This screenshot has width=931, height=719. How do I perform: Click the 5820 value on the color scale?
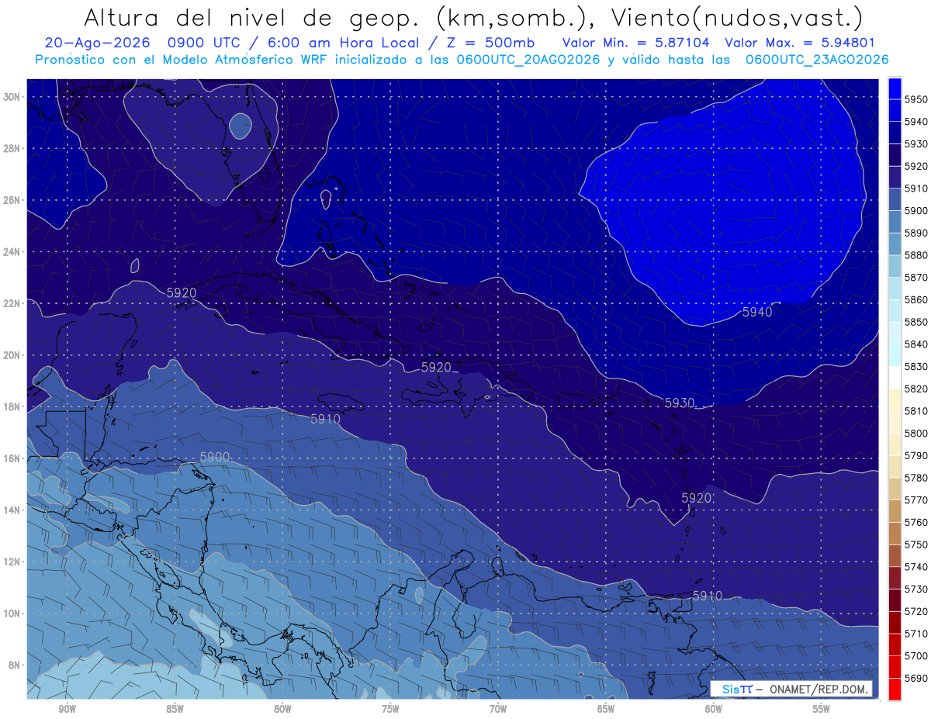[x=915, y=389]
